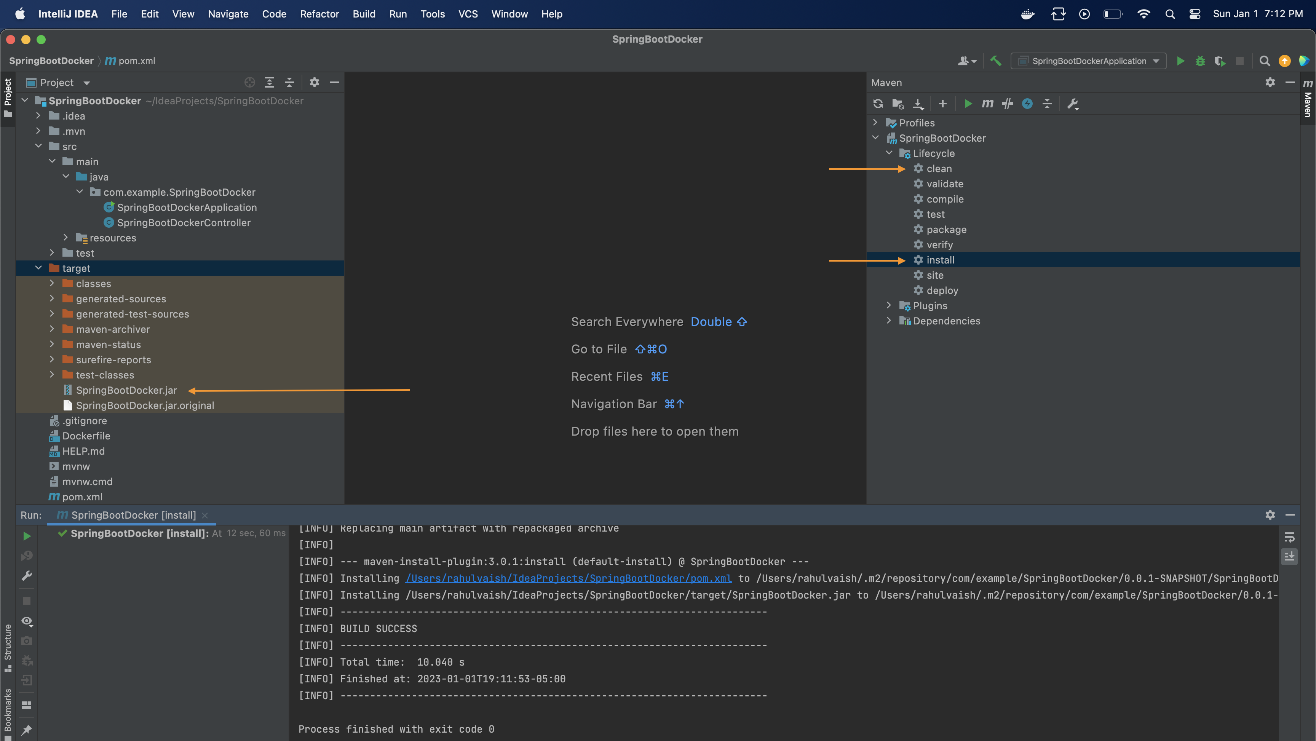Hide the Maven tool window
This screenshot has height=741, width=1316.
[1290, 82]
